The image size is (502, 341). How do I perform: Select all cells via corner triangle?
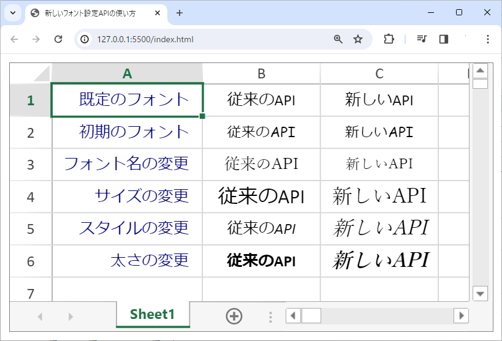click(x=42, y=73)
